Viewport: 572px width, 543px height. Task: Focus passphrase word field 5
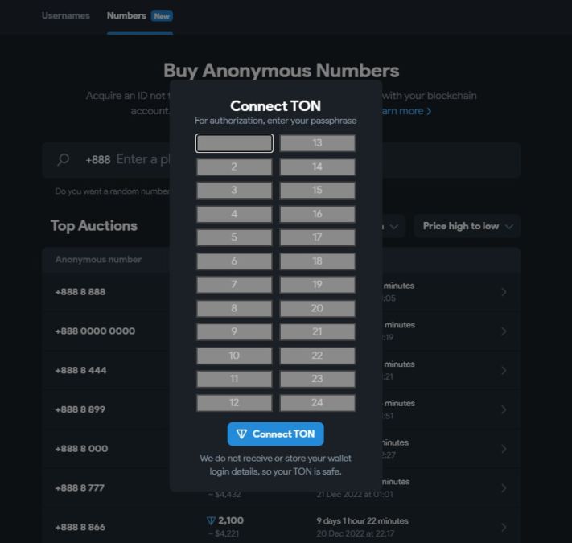pos(234,237)
